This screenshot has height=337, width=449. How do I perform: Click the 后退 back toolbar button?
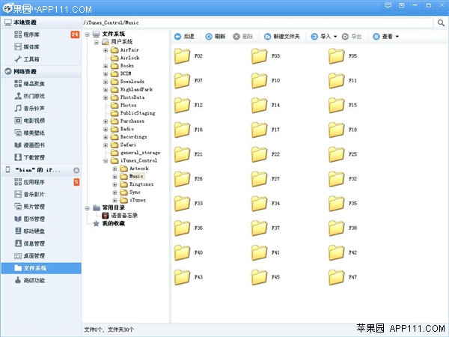tap(184, 37)
